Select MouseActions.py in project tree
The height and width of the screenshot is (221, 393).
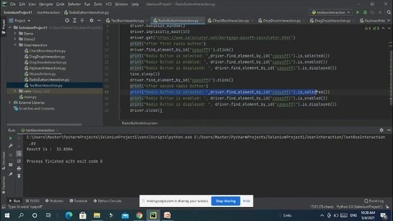coord(42,74)
